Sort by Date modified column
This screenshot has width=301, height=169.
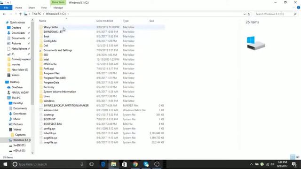click(x=104, y=21)
